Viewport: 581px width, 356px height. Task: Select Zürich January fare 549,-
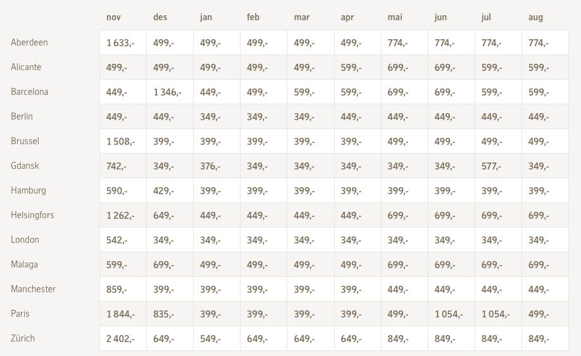point(211,338)
